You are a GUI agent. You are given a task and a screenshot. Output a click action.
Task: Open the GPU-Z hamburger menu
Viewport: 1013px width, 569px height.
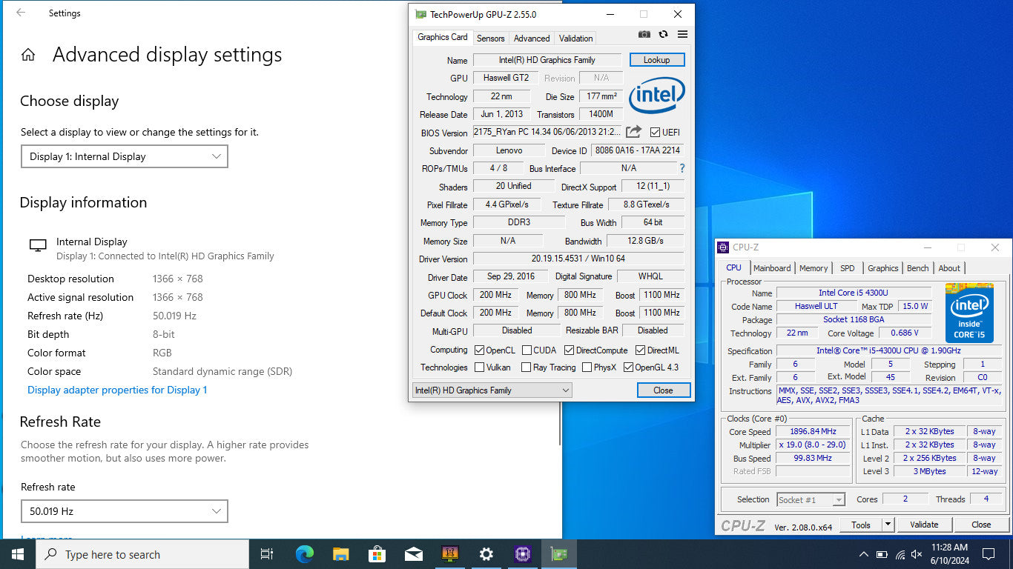tap(682, 34)
